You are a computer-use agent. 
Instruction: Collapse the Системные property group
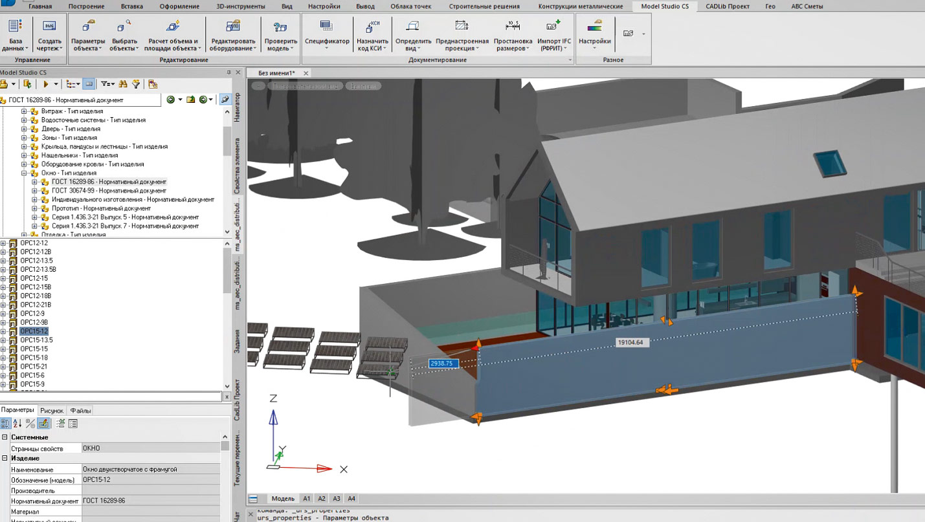tap(5, 437)
